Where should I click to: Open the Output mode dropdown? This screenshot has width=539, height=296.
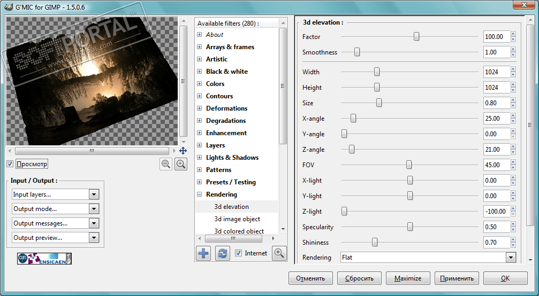55,209
